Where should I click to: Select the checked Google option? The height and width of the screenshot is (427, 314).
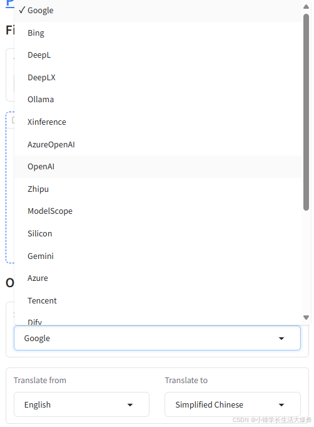(158, 11)
